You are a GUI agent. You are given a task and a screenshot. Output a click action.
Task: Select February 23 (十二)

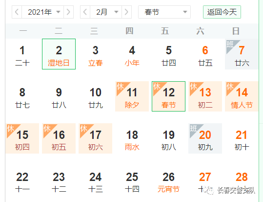(59, 181)
